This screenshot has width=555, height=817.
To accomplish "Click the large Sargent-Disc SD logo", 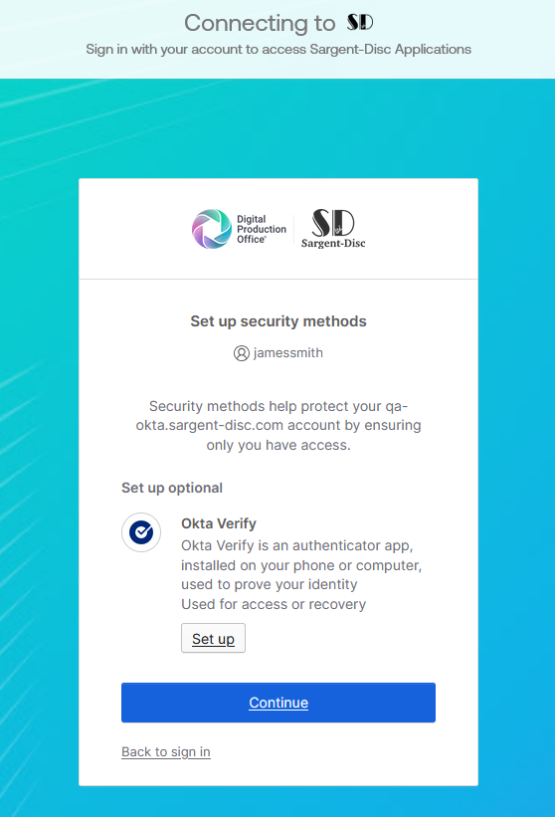I will click(x=333, y=223).
